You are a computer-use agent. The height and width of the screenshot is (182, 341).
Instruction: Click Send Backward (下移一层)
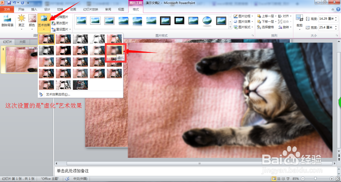[x=265, y=21]
